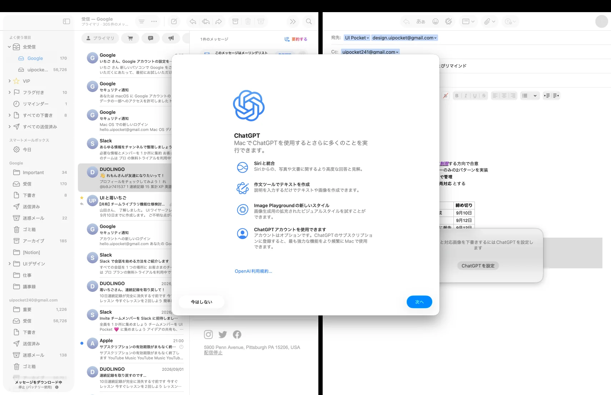Screen dimensions: 611x395
Task: Expand the VIP mailbox group
Action: coord(9,81)
